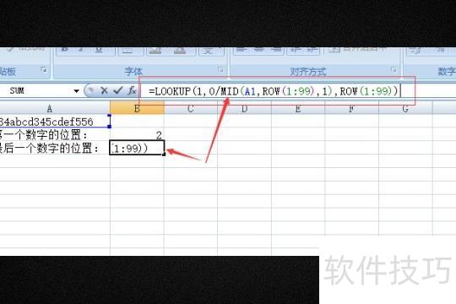
Task: Select column B header
Action: pos(137,109)
